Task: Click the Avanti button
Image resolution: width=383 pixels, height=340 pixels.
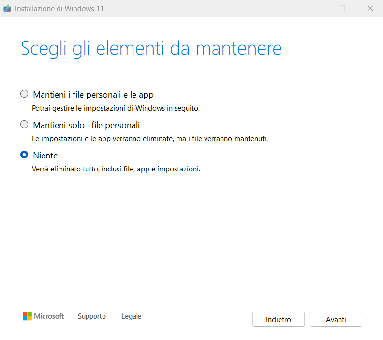Action: pos(336,319)
